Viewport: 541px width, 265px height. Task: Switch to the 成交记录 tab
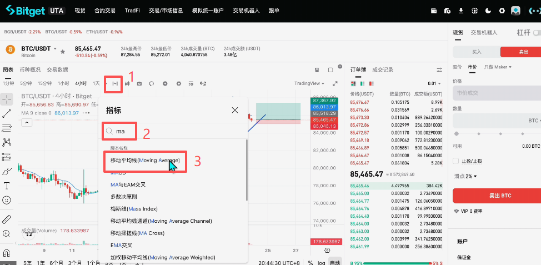pyautogui.click(x=383, y=69)
